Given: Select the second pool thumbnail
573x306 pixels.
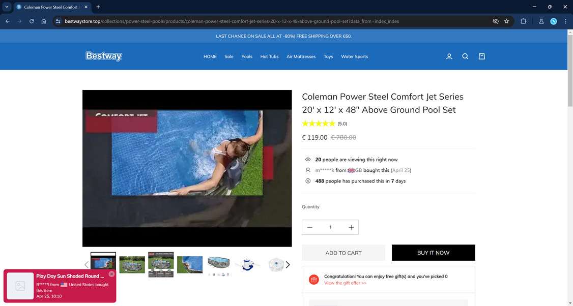Looking at the screenshot, I should (x=132, y=264).
